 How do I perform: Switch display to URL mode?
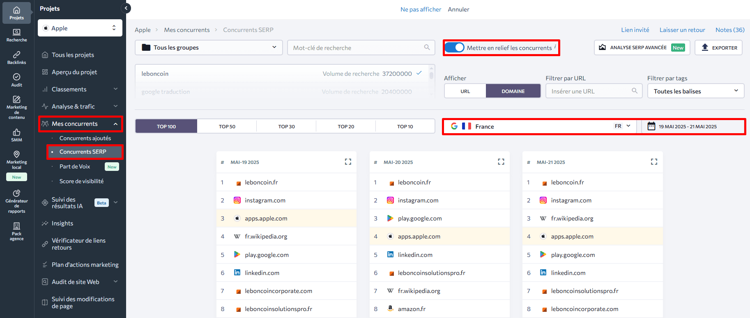(465, 91)
